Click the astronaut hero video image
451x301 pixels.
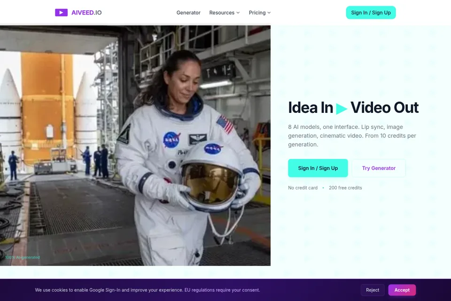click(135, 145)
